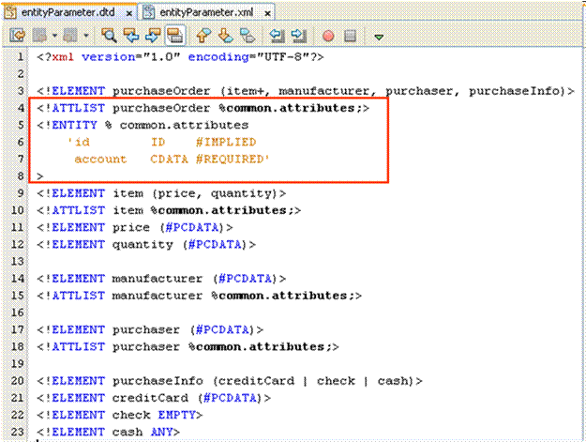Close the entityParameter.xml tab
The width and height of the screenshot is (586, 442).
(267, 13)
